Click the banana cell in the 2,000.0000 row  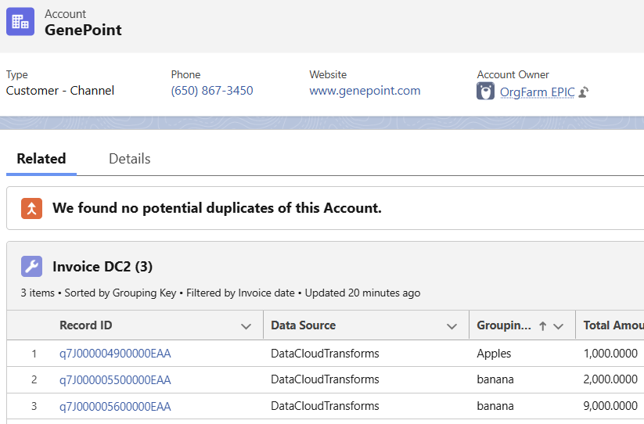(x=495, y=379)
